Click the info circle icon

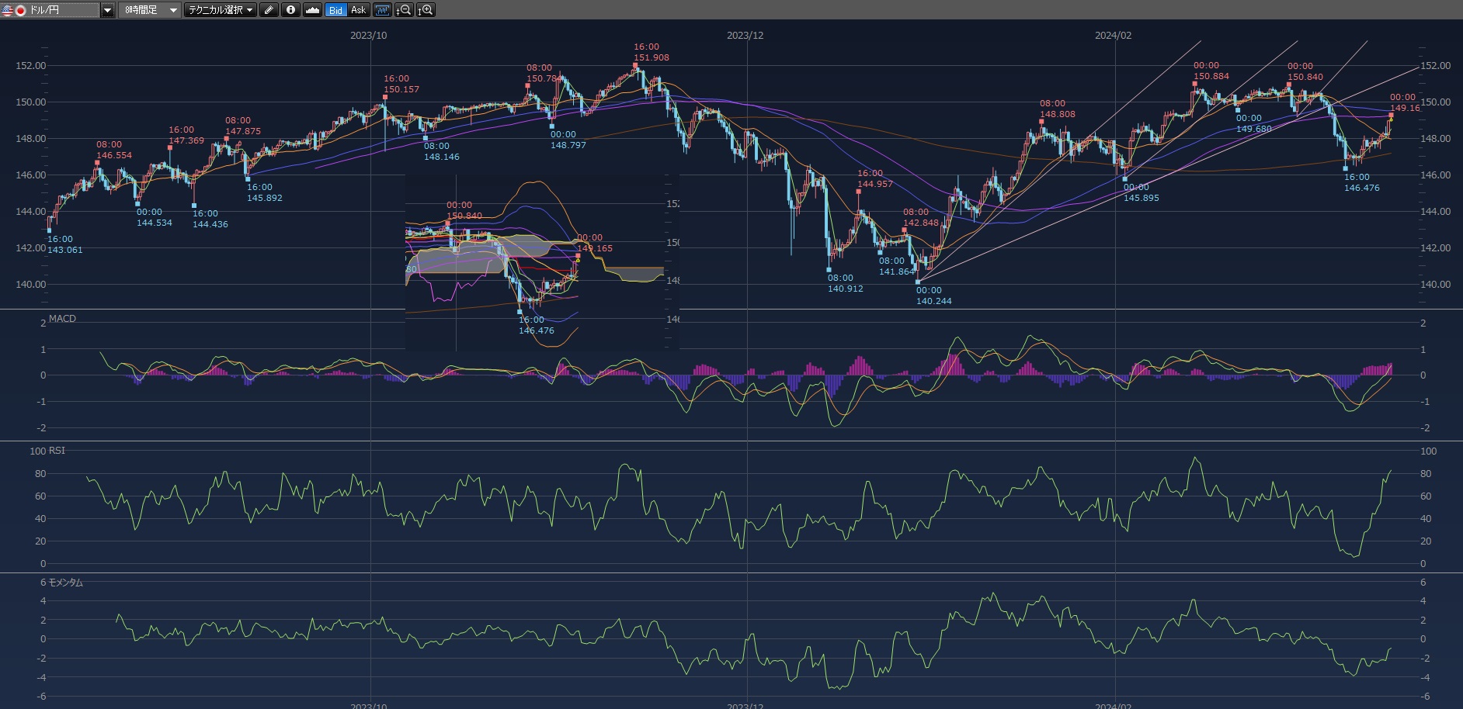click(290, 10)
